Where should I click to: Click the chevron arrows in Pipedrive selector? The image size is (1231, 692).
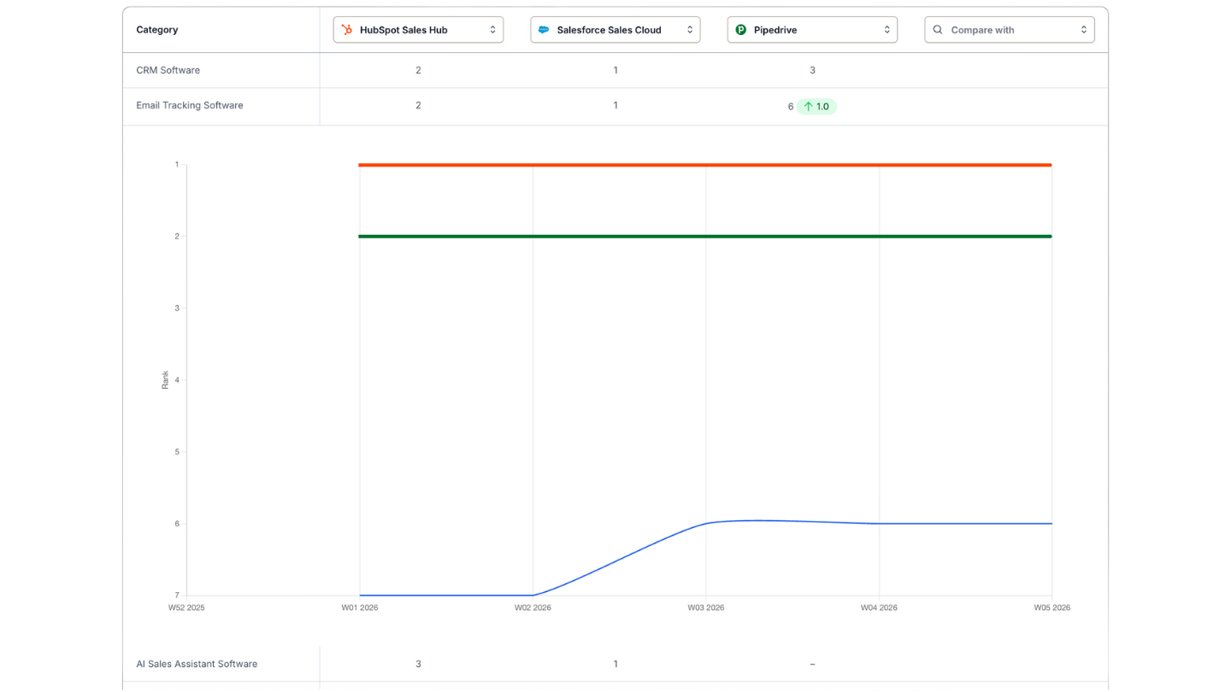point(886,30)
